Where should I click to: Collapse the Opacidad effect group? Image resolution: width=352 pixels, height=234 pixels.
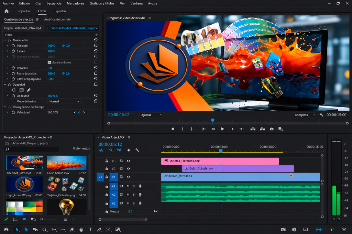5,85
